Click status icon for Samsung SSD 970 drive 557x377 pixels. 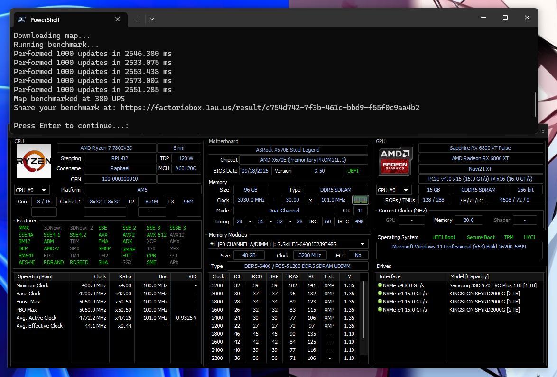pyautogui.click(x=380, y=285)
